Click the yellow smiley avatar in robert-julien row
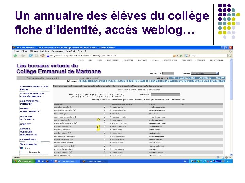The image size is (245, 183). (98, 129)
